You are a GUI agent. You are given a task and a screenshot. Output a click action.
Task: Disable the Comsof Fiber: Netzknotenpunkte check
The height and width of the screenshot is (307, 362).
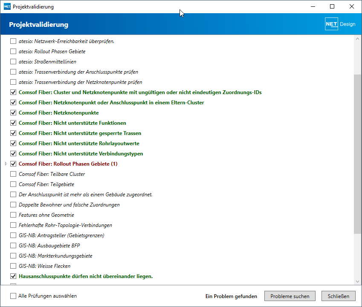[13, 113]
